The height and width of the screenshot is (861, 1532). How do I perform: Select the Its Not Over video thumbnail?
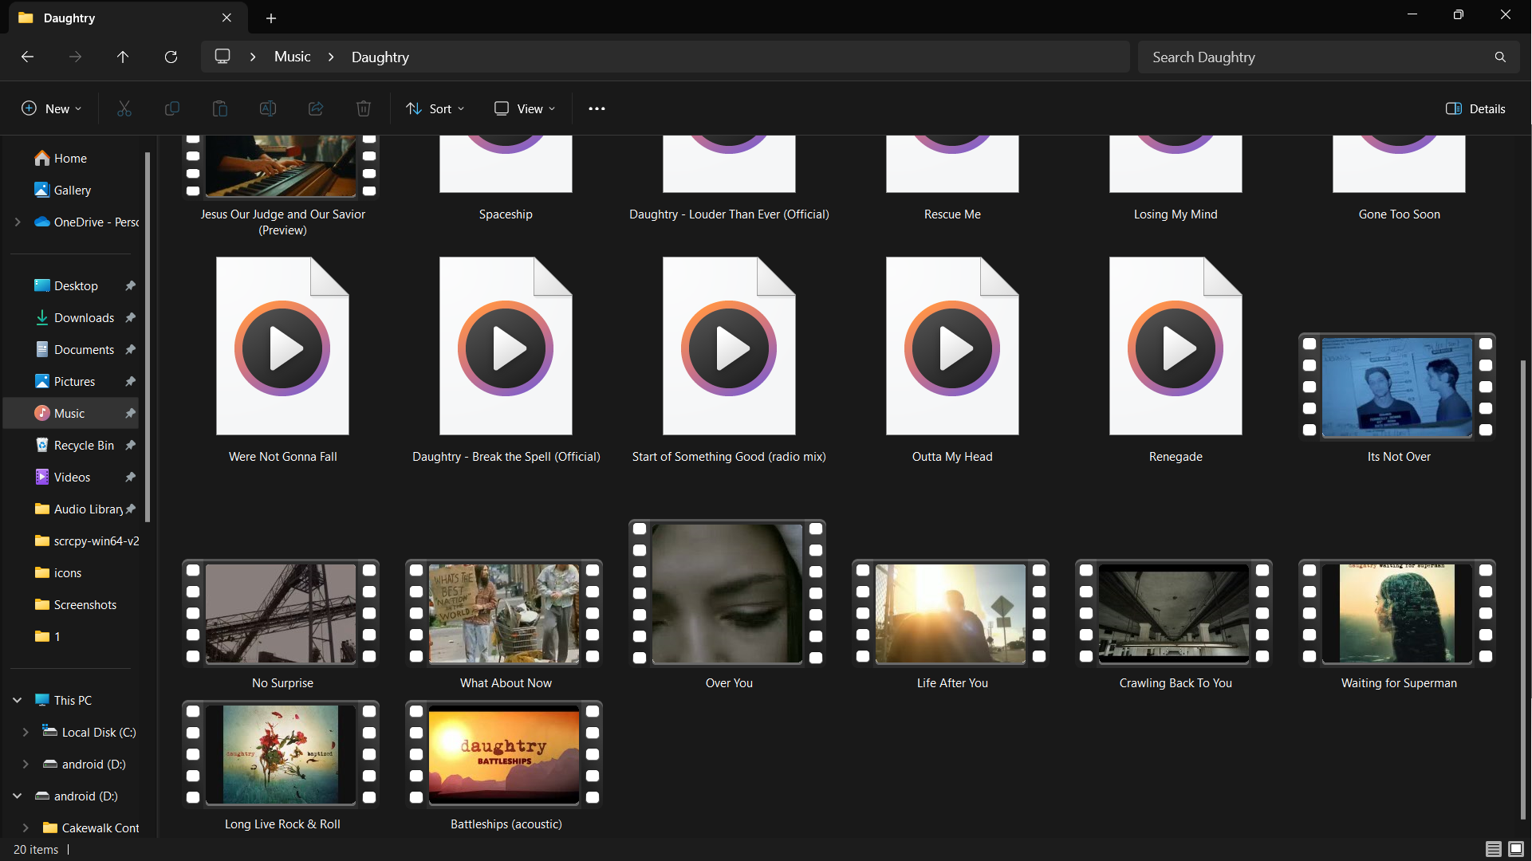point(1398,387)
